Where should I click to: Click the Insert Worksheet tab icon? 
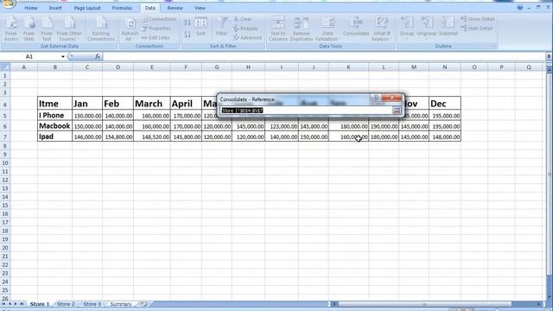coord(143,303)
